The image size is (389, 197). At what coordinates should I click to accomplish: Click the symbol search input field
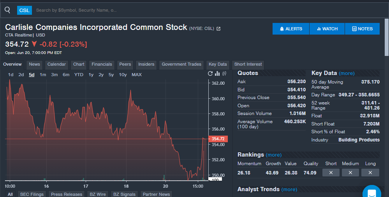(x=208, y=10)
